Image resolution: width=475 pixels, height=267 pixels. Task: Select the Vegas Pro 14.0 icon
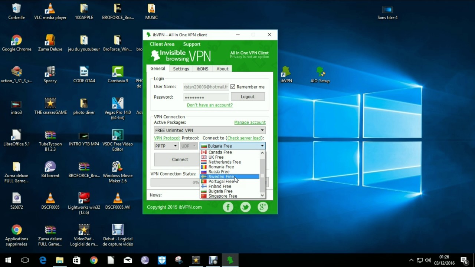(x=118, y=109)
